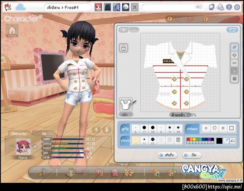
Task: Pick the yellow color swatch
Action: [194, 139]
